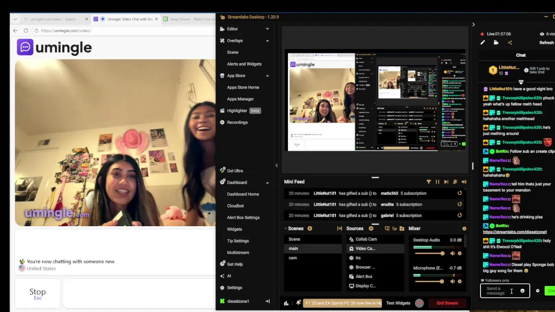Replay the gabriel gifted sub alert

(x=460, y=215)
